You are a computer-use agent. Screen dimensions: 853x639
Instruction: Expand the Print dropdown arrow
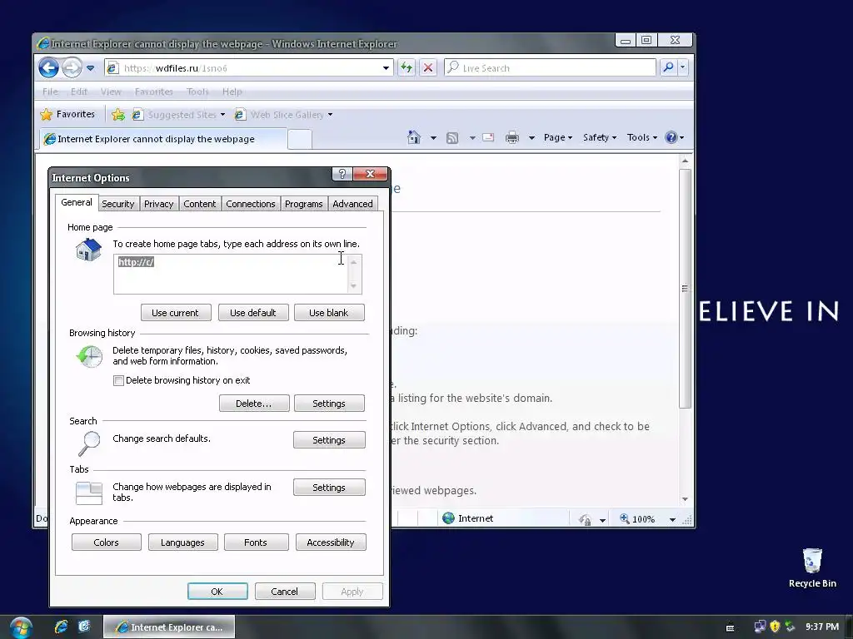(x=531, y=137)
